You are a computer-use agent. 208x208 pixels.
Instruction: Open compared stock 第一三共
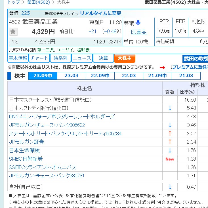point(46,50)
